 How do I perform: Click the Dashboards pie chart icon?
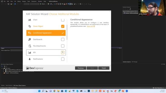point(30,39)
